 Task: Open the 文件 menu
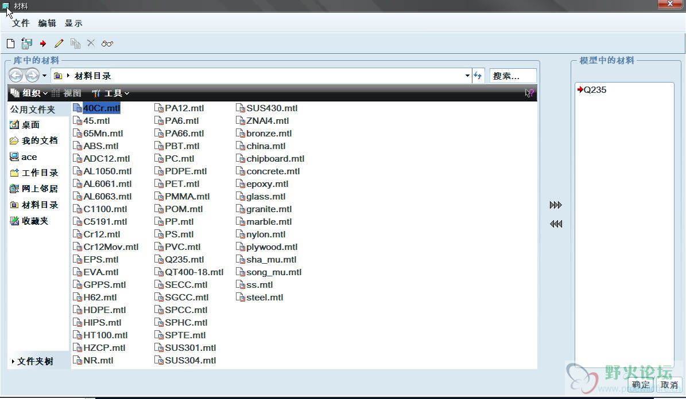click(x=21, y=23)
